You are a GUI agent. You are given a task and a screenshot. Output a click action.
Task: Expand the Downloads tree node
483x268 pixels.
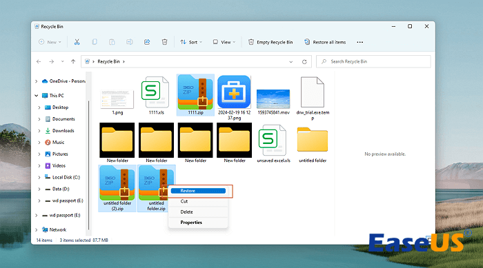tap(39, 131)
